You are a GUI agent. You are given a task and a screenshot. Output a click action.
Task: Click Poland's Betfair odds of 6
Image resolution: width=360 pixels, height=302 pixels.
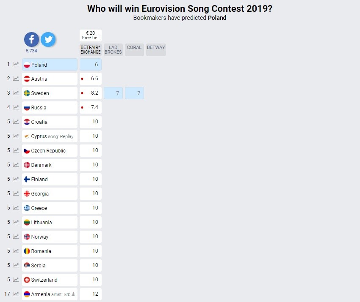point(91,65)
